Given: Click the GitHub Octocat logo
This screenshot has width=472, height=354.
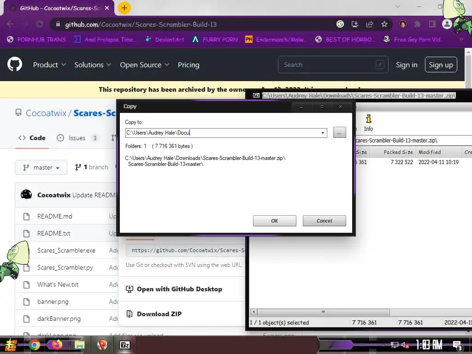Looking at the screenshot, I should coord(15,65).
